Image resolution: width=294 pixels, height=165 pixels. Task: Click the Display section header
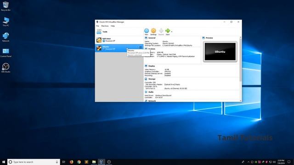(x=152, y=66)
